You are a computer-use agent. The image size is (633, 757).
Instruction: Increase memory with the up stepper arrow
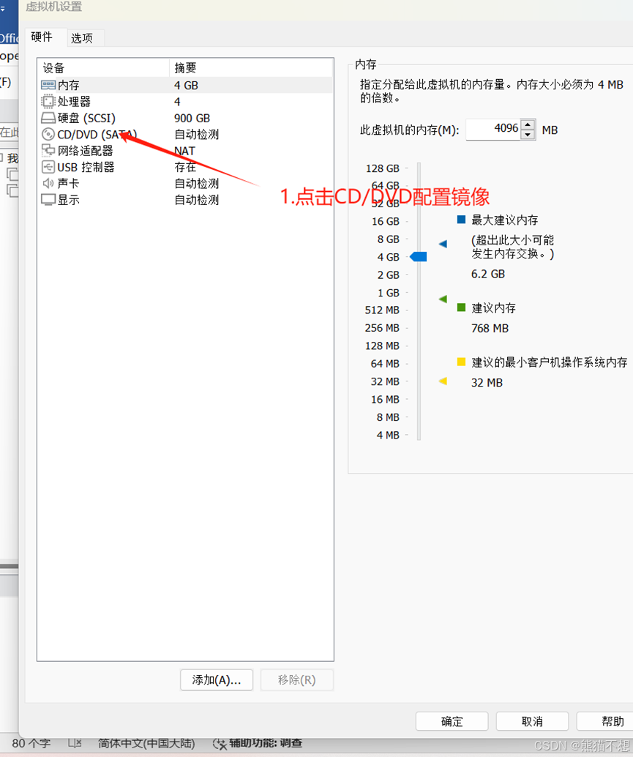pyautogui.click(x=528, y=124)
